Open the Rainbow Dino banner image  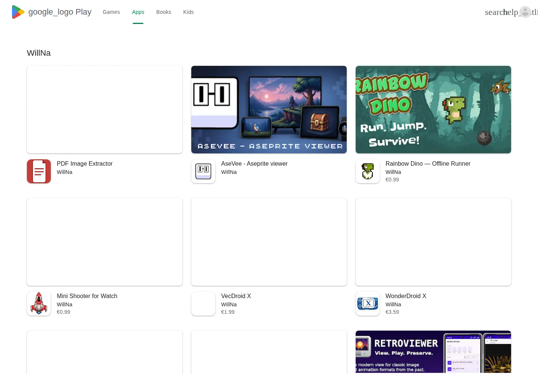(x=433, y=110)
